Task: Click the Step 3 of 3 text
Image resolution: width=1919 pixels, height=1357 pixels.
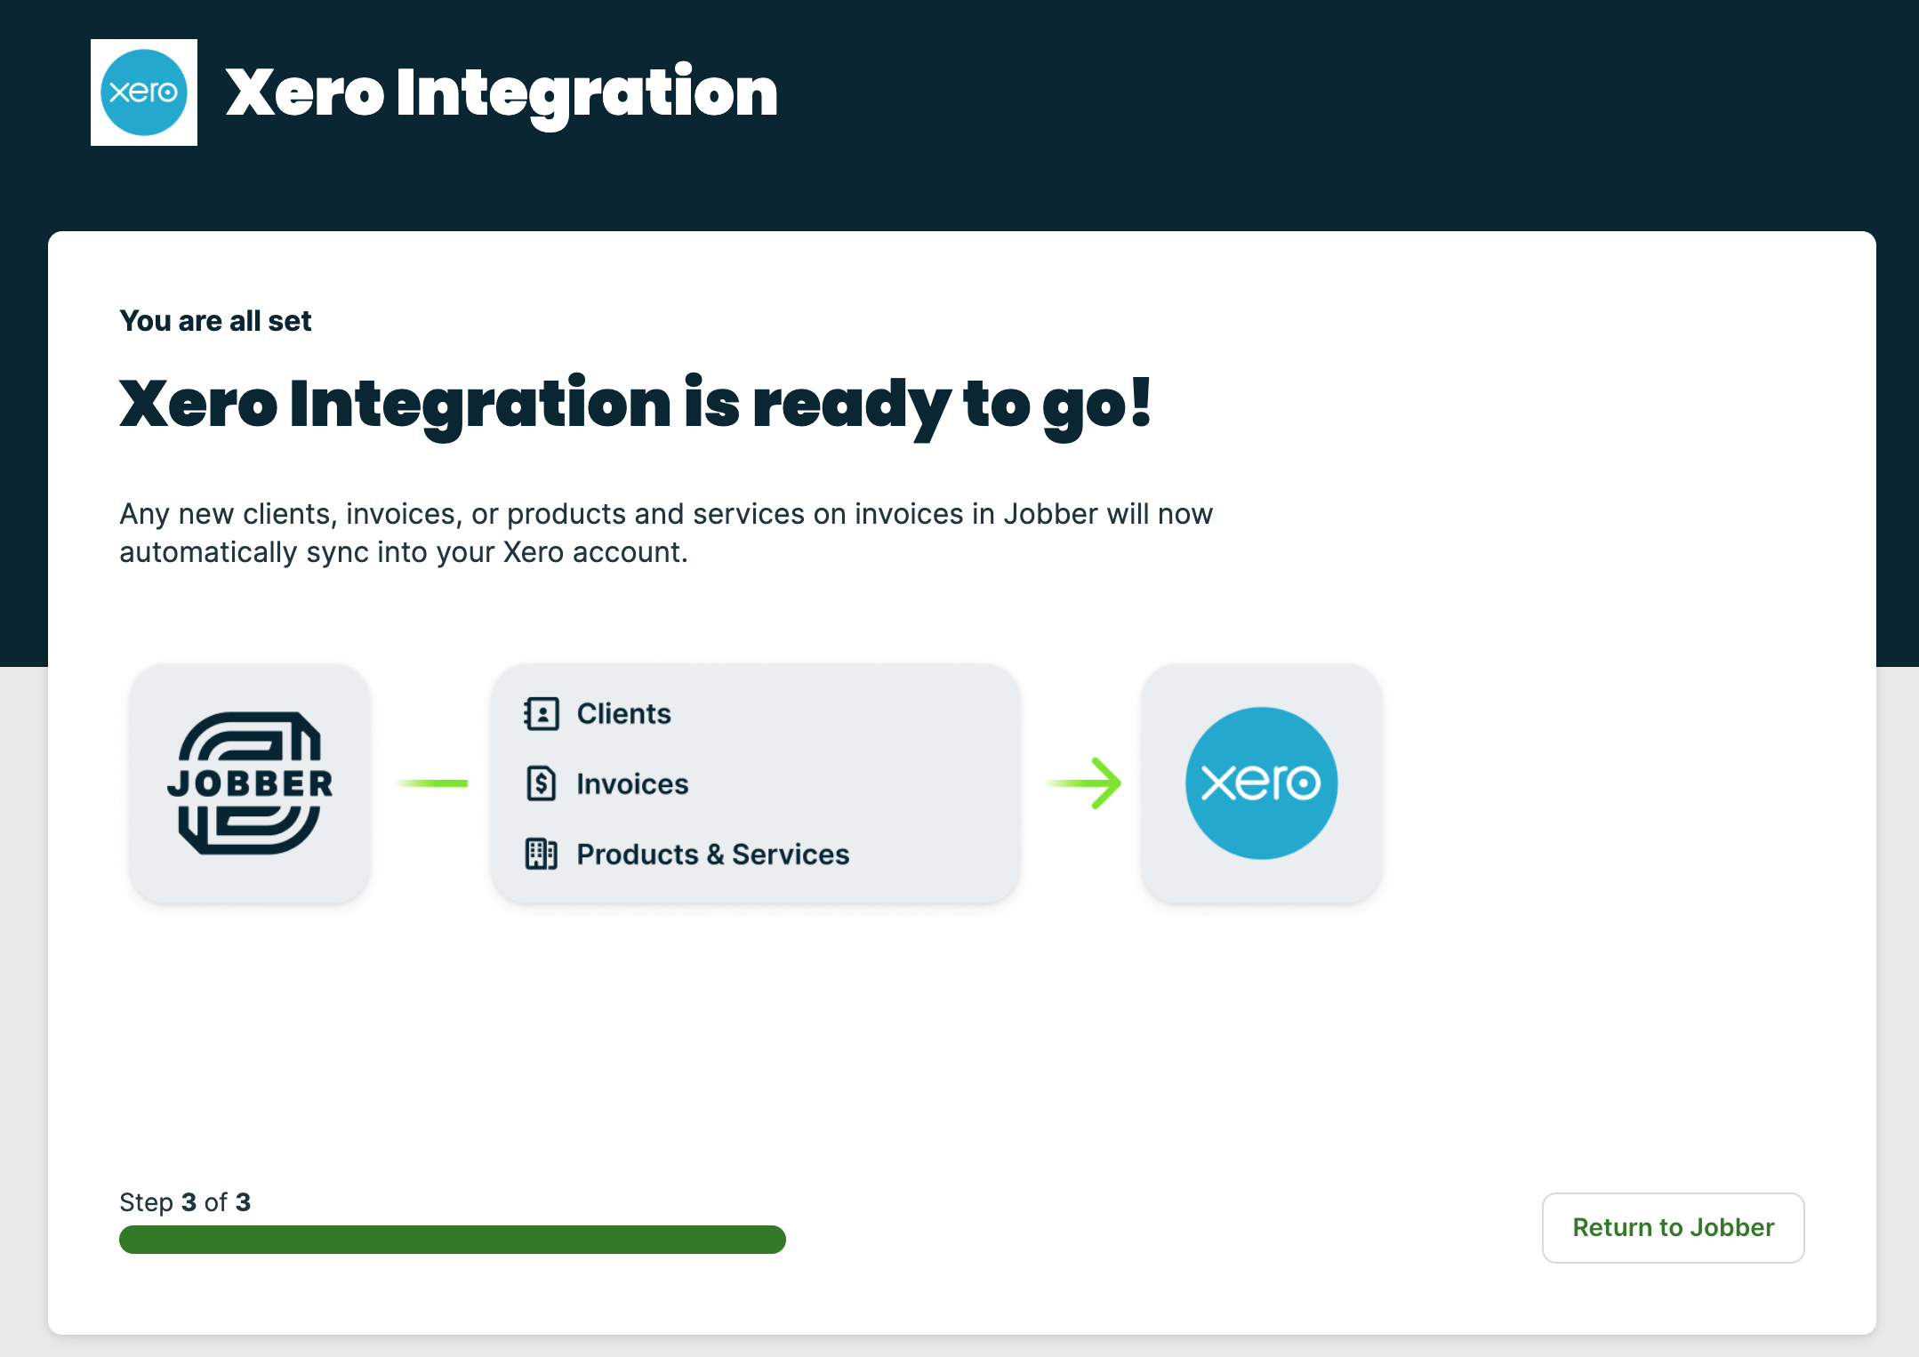Action: tap(185, 1202)
